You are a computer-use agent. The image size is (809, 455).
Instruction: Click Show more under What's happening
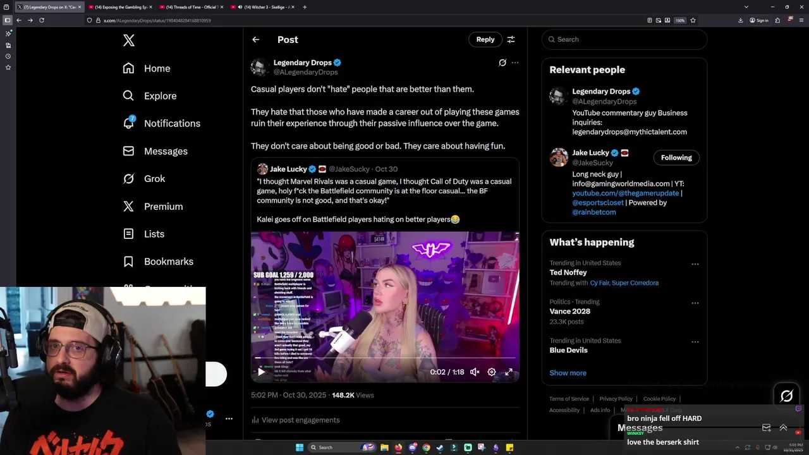tap(568, 373)
